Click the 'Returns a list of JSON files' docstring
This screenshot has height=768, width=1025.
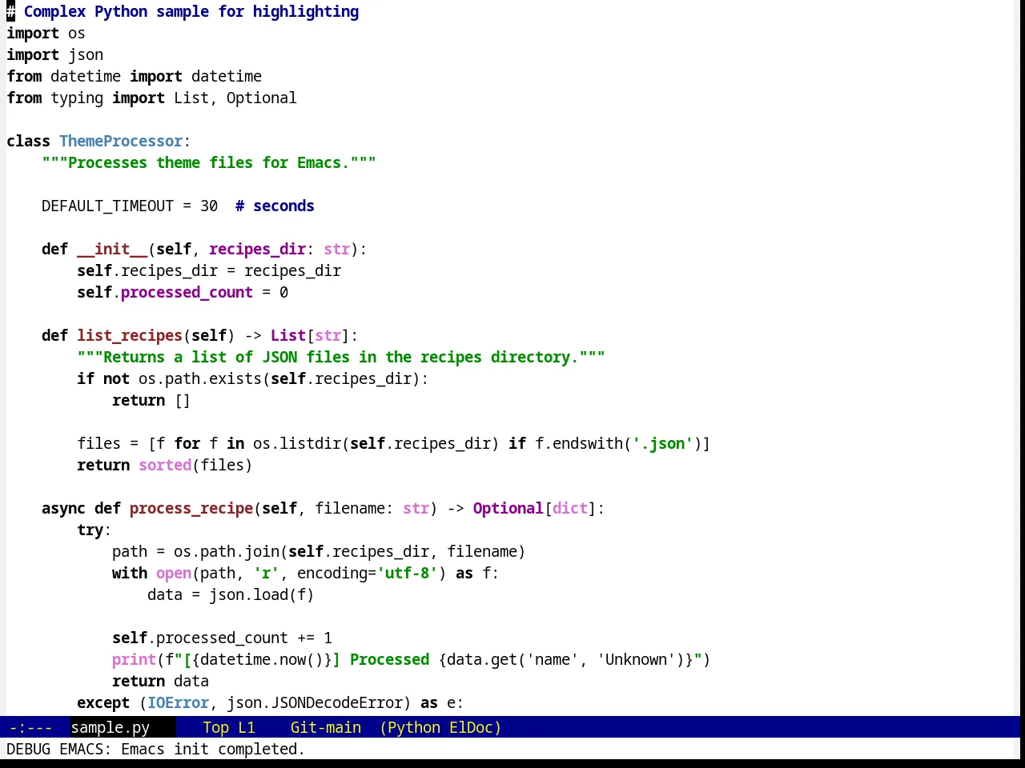(x=341, y=357)
